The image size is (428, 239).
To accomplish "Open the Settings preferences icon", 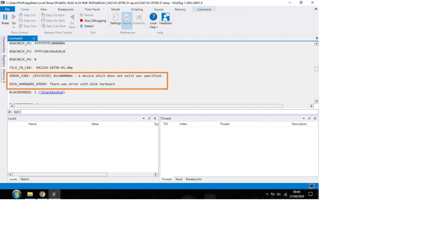I will (x=116, y=17).
